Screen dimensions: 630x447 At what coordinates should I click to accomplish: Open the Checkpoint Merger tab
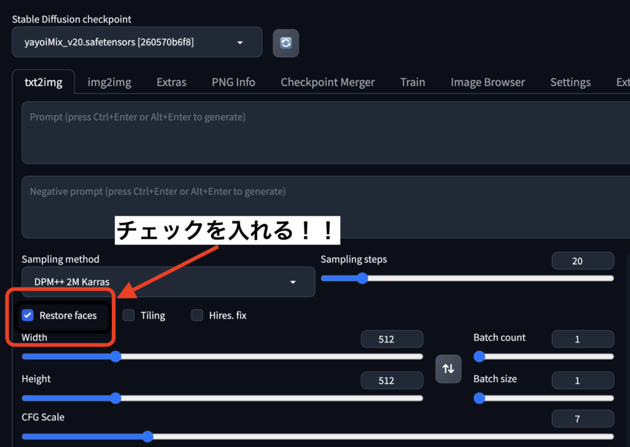327,82
